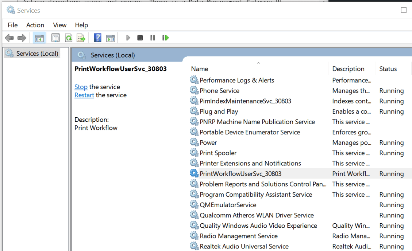Click gear icon beside Plug and Play

(x=194, y=111)
